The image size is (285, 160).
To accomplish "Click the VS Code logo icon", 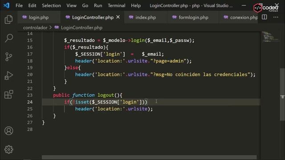I will point(7,5).
